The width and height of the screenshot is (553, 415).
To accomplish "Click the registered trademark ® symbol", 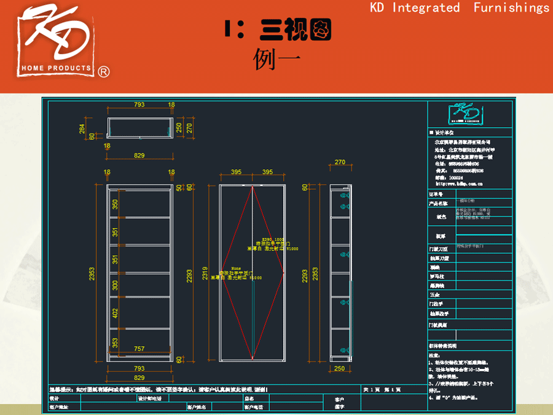I will point(104,72).
